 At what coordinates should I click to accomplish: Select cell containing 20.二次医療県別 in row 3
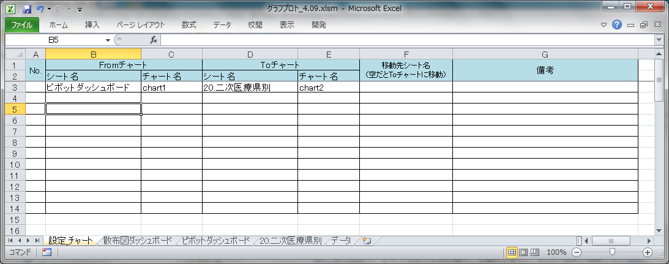(x=250, y=87)
